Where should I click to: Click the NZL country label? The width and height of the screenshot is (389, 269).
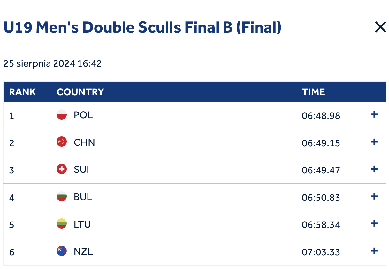[x=83, y=251]
